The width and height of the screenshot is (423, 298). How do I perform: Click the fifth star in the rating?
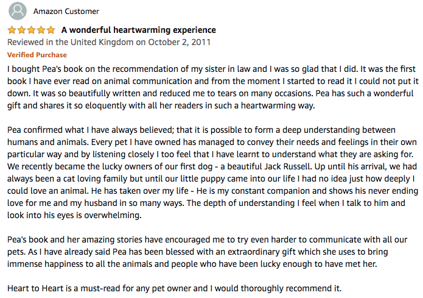coord(51,30)
